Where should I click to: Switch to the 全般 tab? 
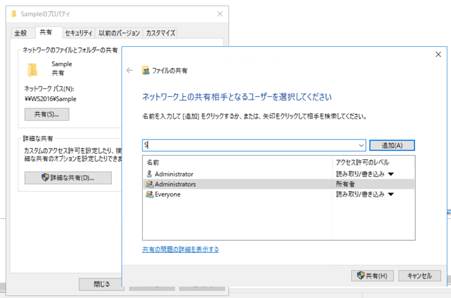21,33
